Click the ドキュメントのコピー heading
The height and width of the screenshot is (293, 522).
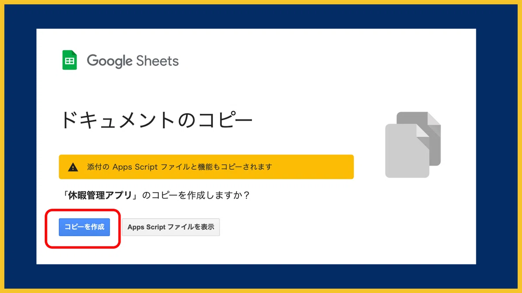pyautogui.click(x=156, y=120)
